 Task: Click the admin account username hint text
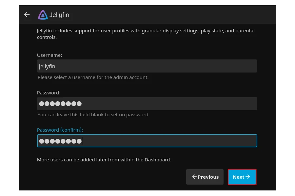[x=93, y=77]
